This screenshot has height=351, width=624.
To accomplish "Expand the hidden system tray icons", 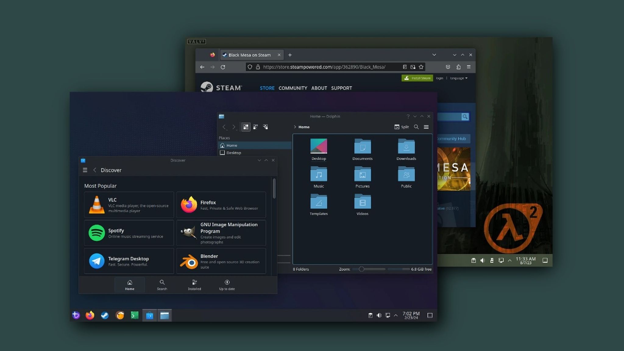I will [x=395, y=315].
